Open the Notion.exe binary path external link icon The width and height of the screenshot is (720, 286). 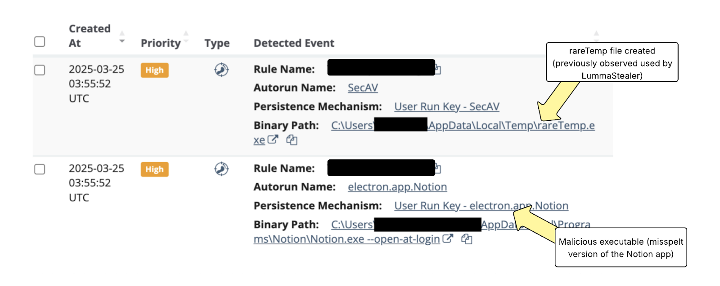coord(448,239)
